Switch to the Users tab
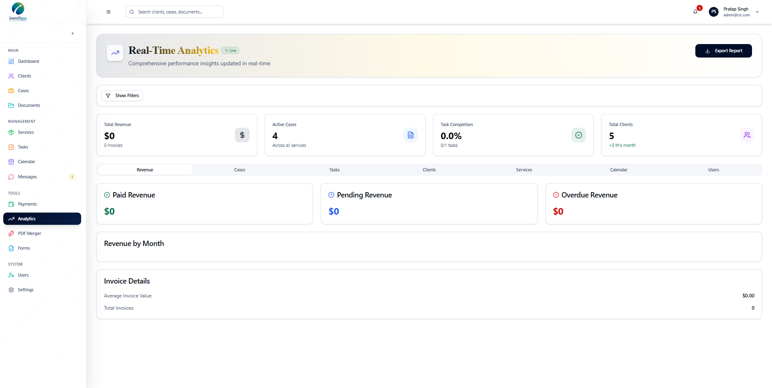772x388 pixels. pos(714,170)
